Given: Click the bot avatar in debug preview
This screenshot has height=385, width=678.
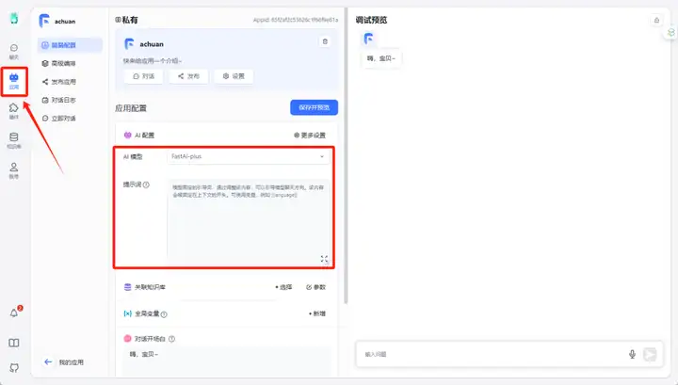Looking at the screenshot, I should [368, 39].
